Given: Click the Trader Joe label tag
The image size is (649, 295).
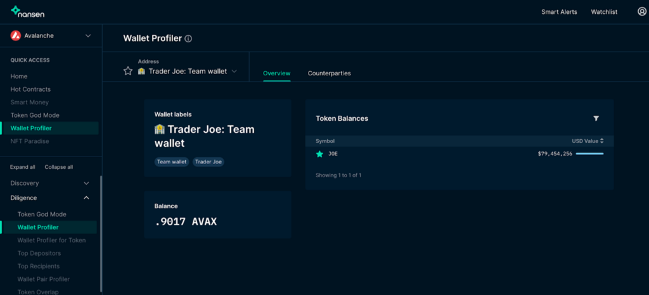Looking at the screenshot, I should click(x=209, y=162).
